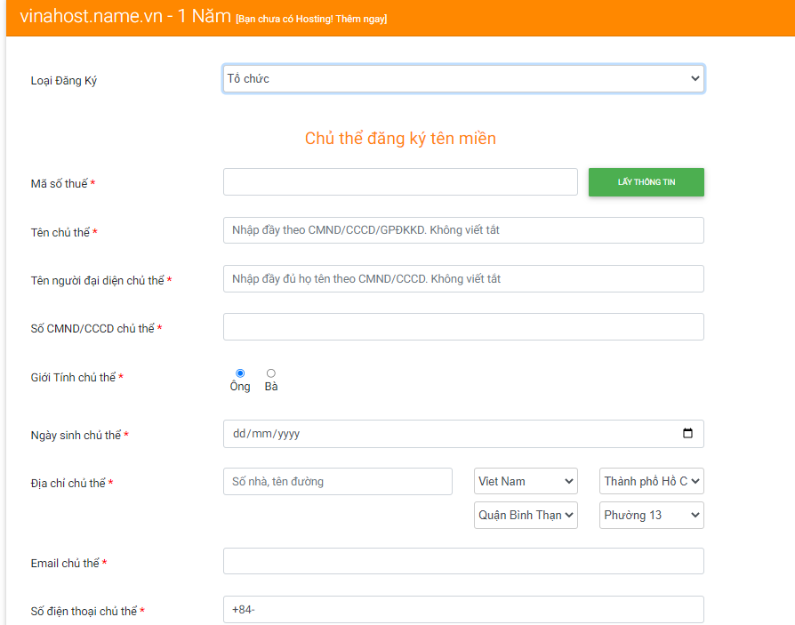Open the Viet Nam country dropdown
Screen dimensions: 795x625
(526, 481)
